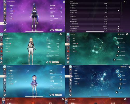Click level-up button in Clorinde's purple panel
130x104 pixels.
pos(59,30)
